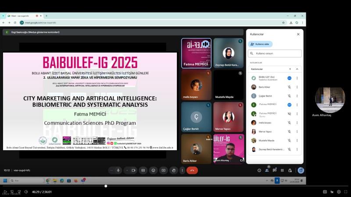Click the browser back arrow
The height and width of the screenshot is (197, 351).
[4, 23]
